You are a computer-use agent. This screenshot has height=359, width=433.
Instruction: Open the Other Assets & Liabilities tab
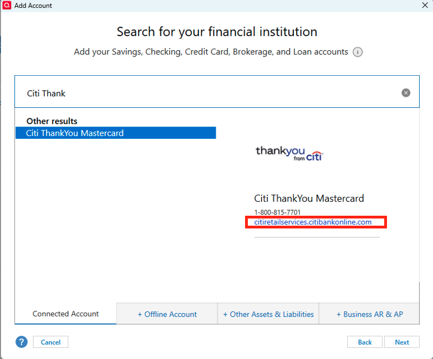pos(268,314)
